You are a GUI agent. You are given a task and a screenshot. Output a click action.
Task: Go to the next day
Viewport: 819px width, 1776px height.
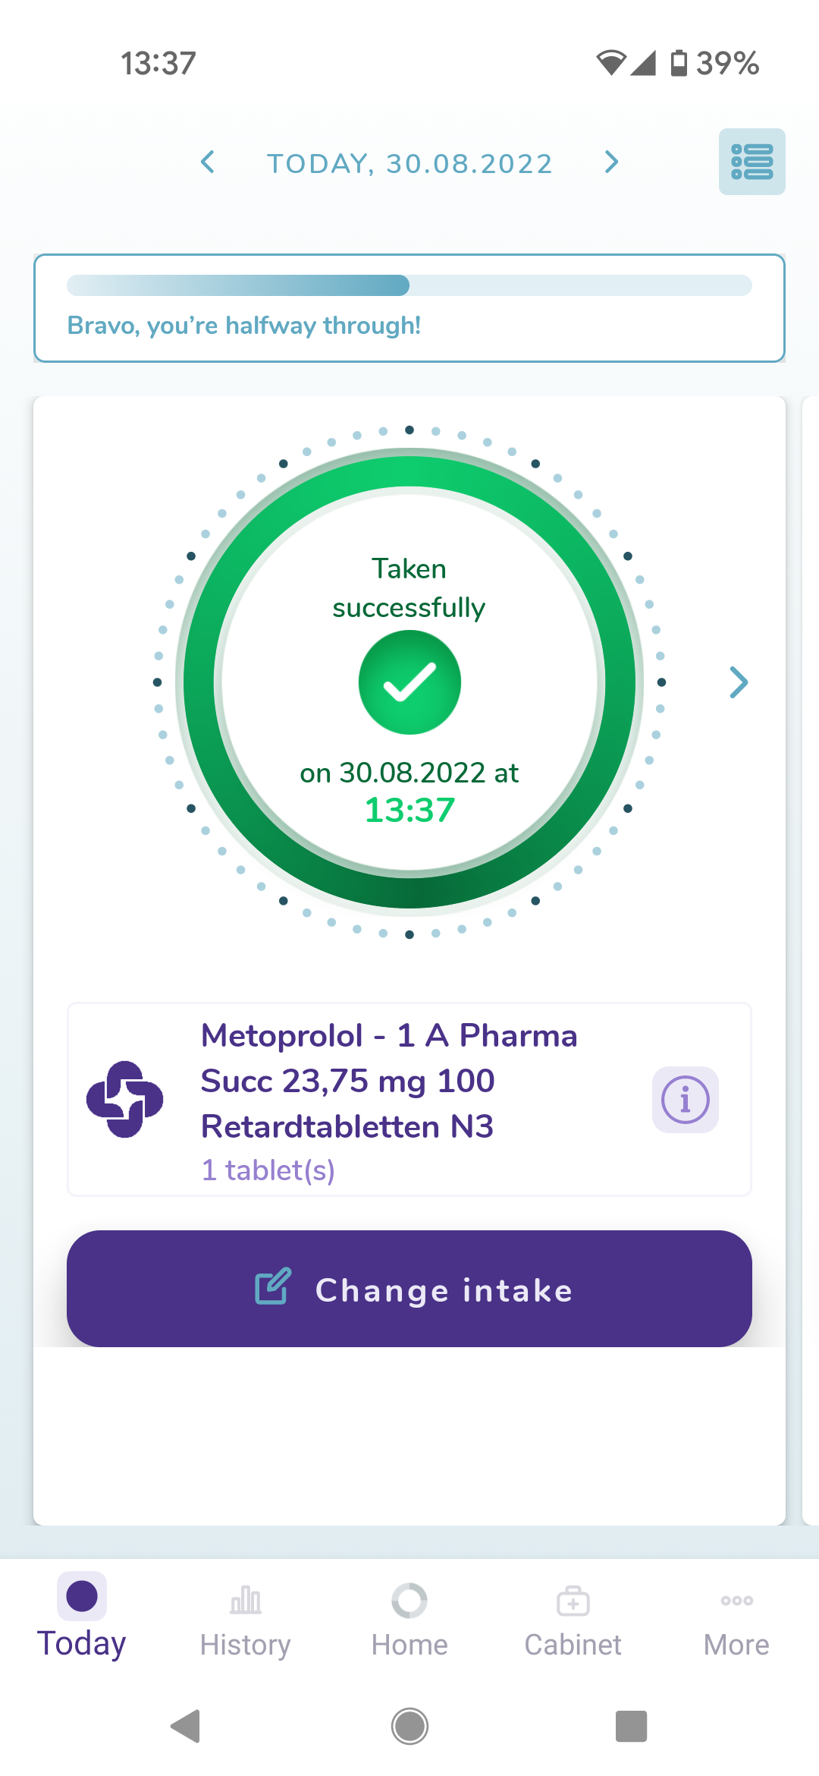coord(611,162)
